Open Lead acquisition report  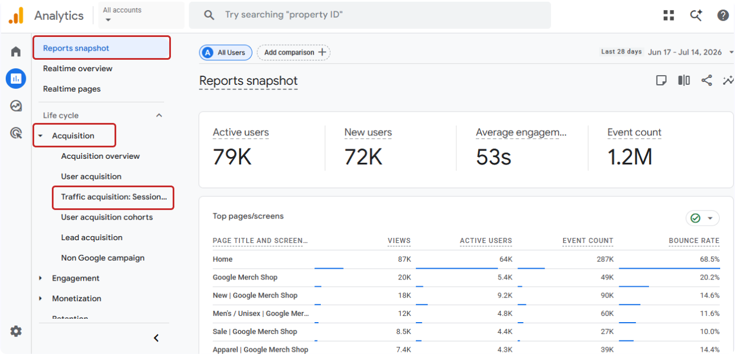(92, 238)
